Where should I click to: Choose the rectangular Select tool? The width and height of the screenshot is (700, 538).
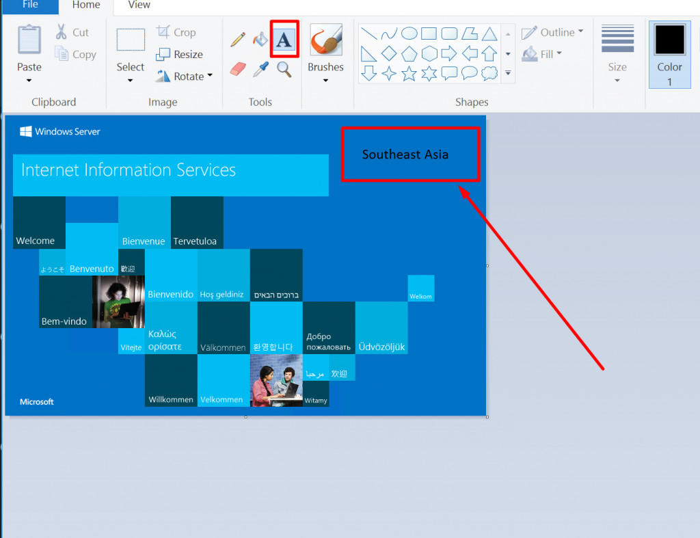click(x=131, y=40)
